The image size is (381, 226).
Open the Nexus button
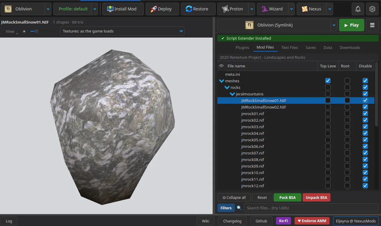[312, 9]
